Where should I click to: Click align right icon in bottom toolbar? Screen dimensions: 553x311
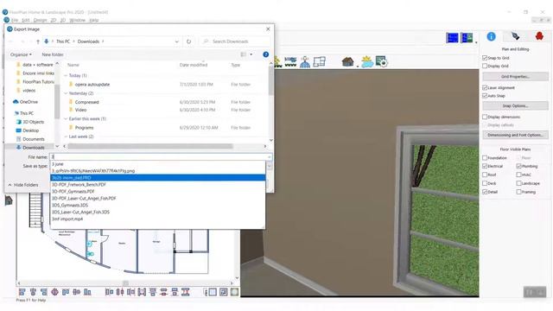point(44,292)
